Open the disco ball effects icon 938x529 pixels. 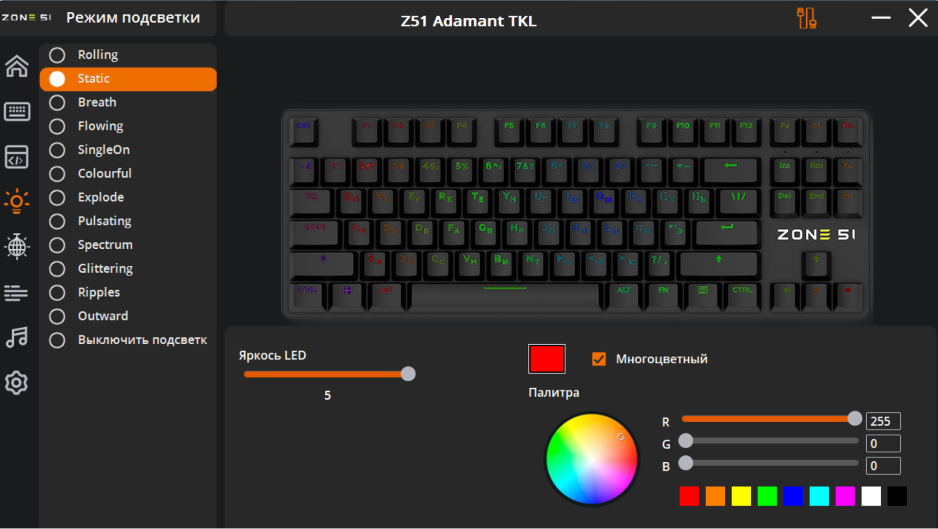click(x=17, y=246)
